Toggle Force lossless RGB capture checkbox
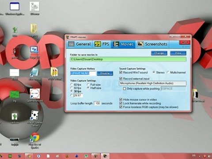The width and height of the screenshot is (212, 159). [121, 107]
